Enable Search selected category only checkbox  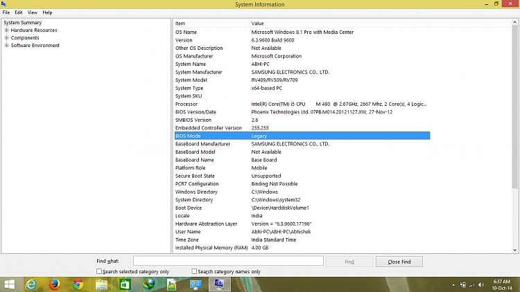click(x=99, y=271)
